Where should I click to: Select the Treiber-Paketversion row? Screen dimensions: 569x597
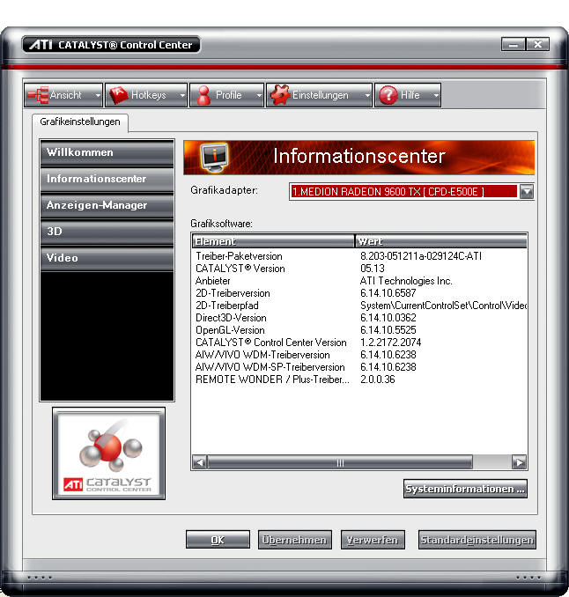[x=359, y=256]
